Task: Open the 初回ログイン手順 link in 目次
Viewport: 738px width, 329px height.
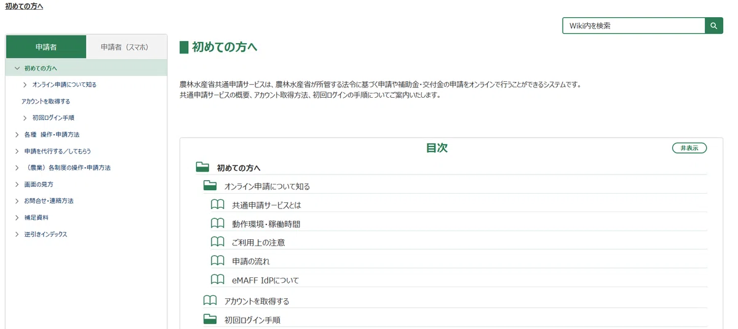Action: pos(253,320)
